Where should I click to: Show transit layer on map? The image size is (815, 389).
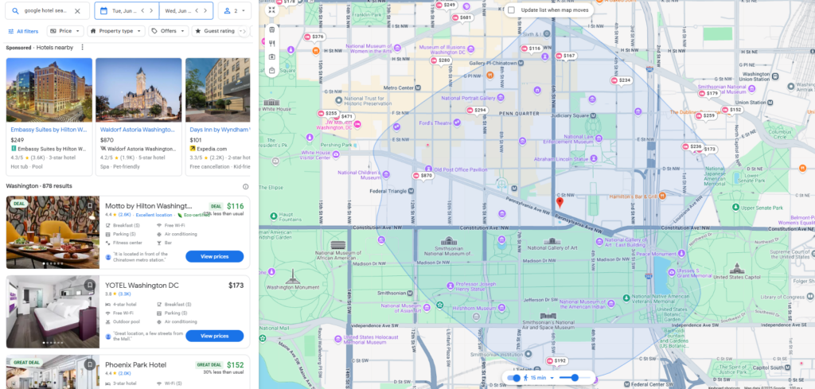[272, 30]
